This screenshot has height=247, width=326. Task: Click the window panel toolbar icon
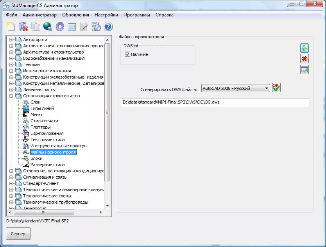[72, 27]
